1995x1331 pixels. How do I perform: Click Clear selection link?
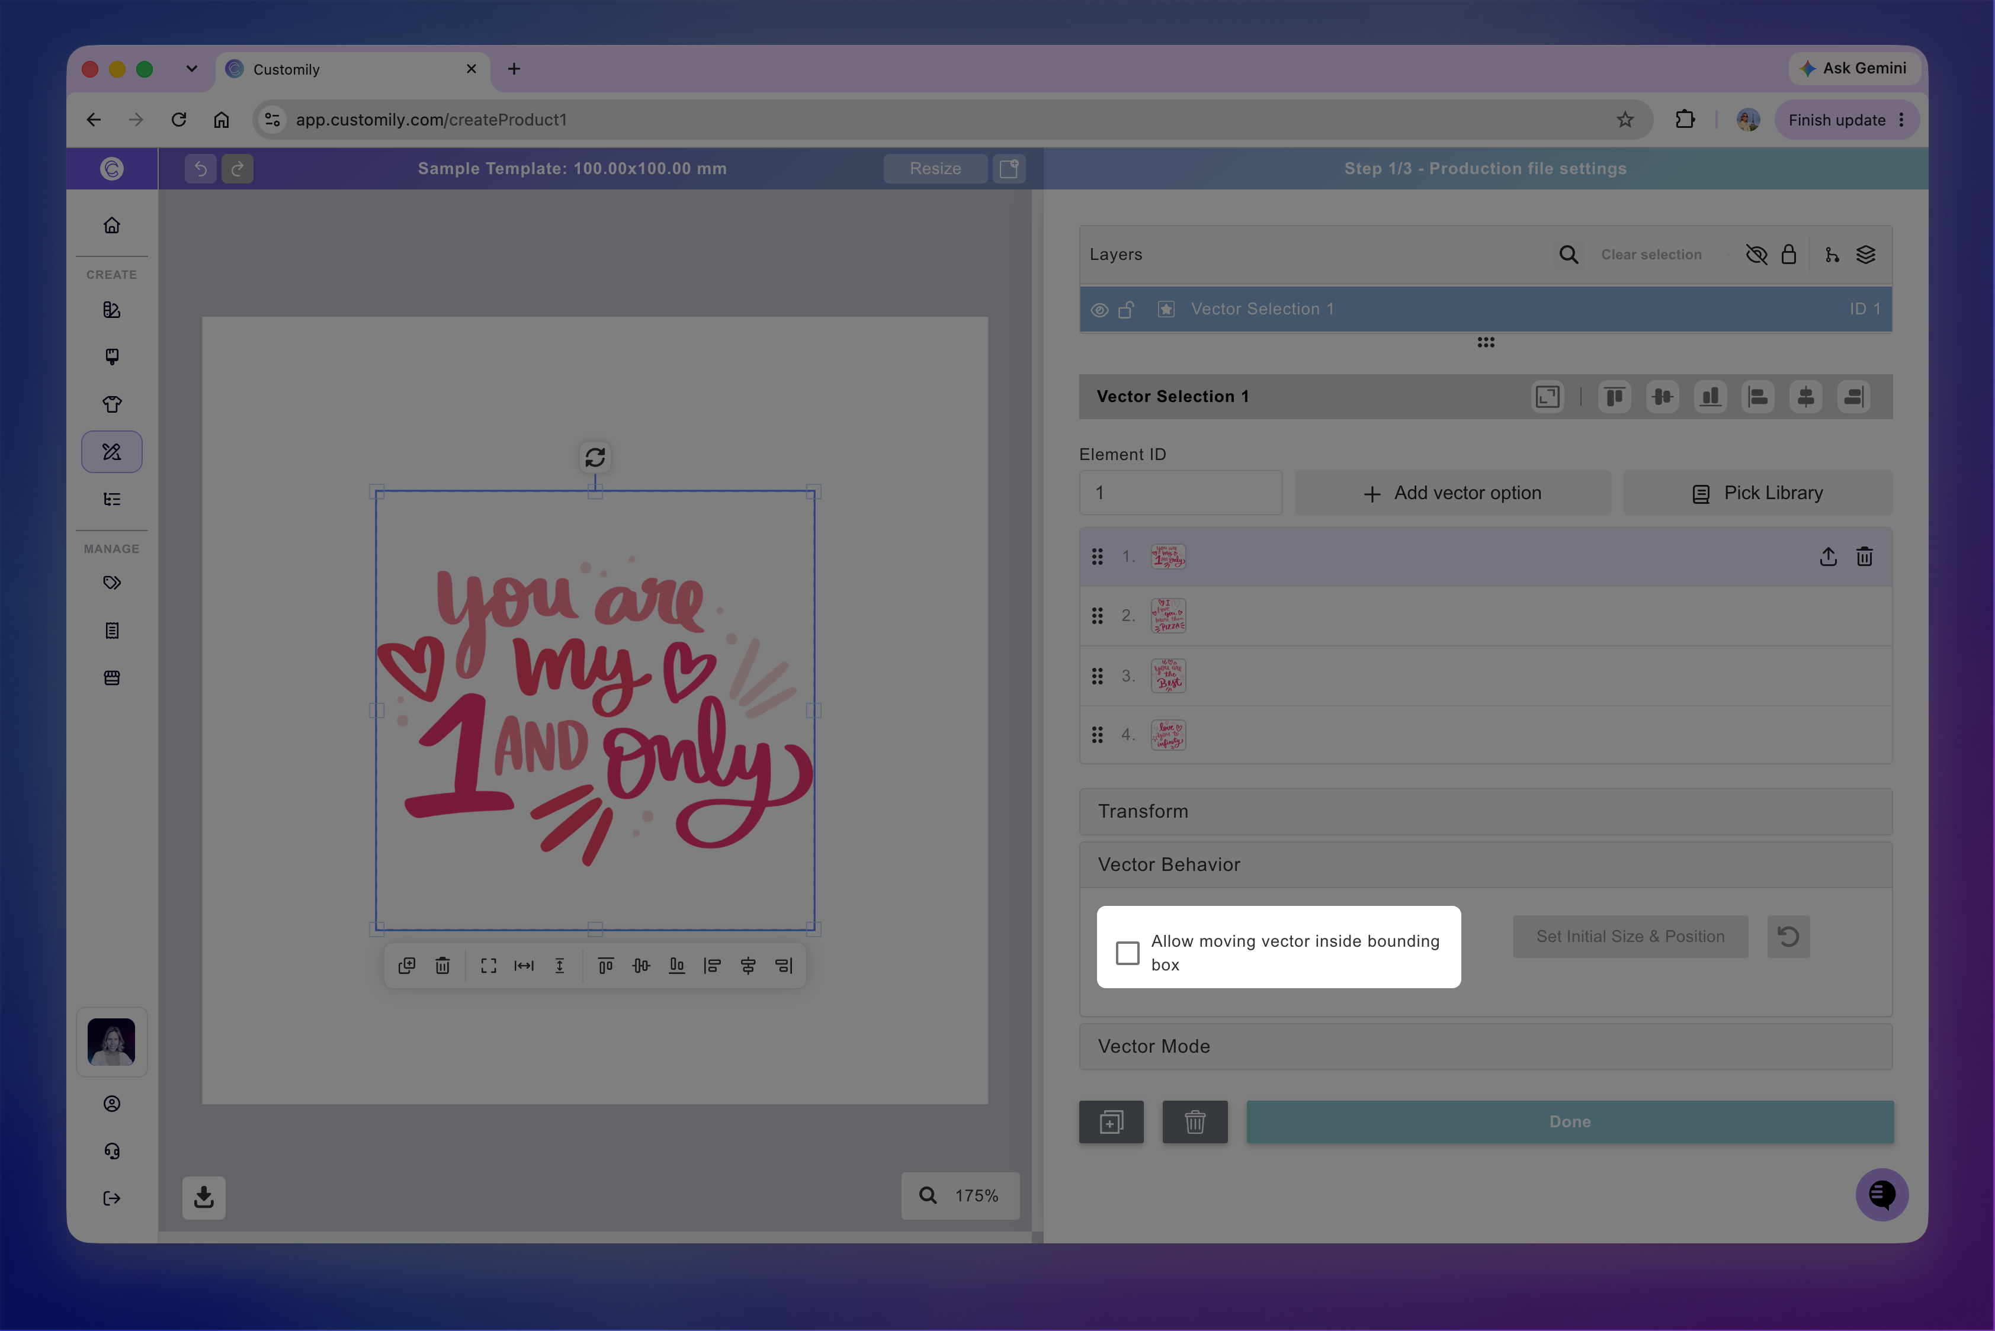coord(1651,255)
